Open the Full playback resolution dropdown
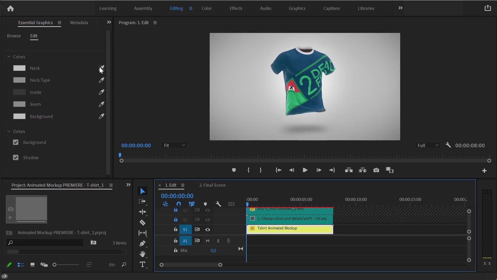Screen dimensions: 497x280 click(428, 145)
